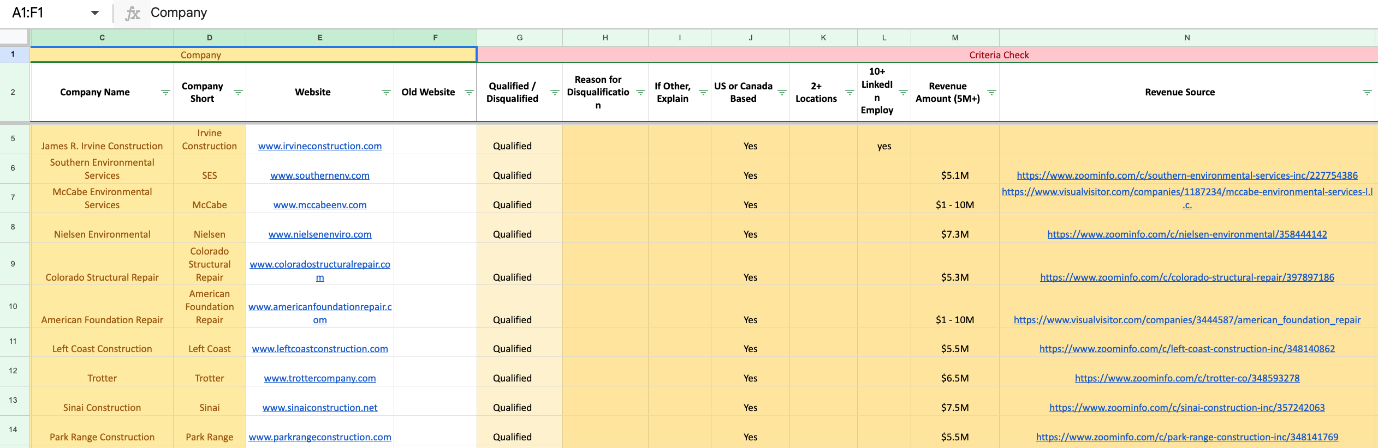Open the Qualified / Disqualified filter
Image resolution: width=1378 pixels, height=448 pixels.
555,93
